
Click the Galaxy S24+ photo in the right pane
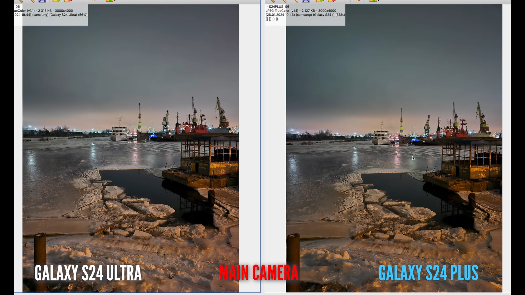click(x=394, y=148)
